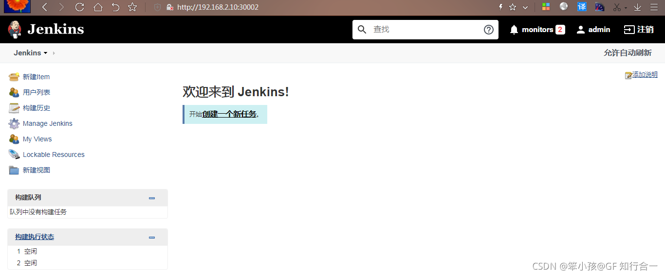Click 添加说明 link
Viewport: 665px width, 275px height.
pos(645,74)
